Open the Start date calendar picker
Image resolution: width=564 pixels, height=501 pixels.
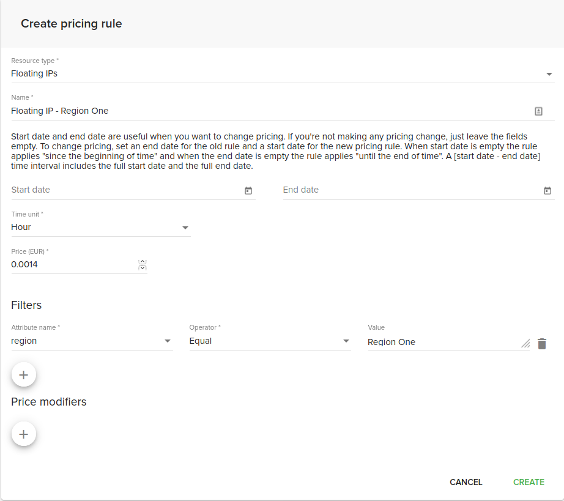coord(248,191)
